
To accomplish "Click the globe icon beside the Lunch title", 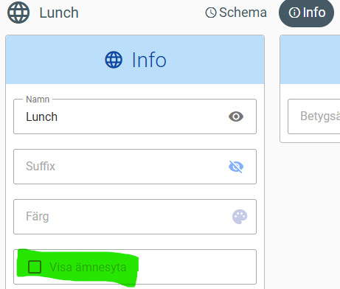I will 18,13.
